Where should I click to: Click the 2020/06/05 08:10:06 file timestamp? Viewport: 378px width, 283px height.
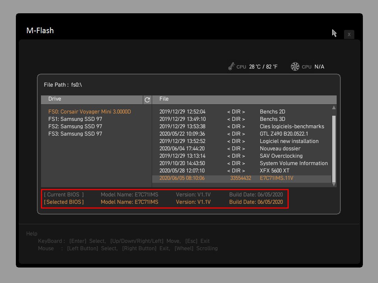pos(182,178)
